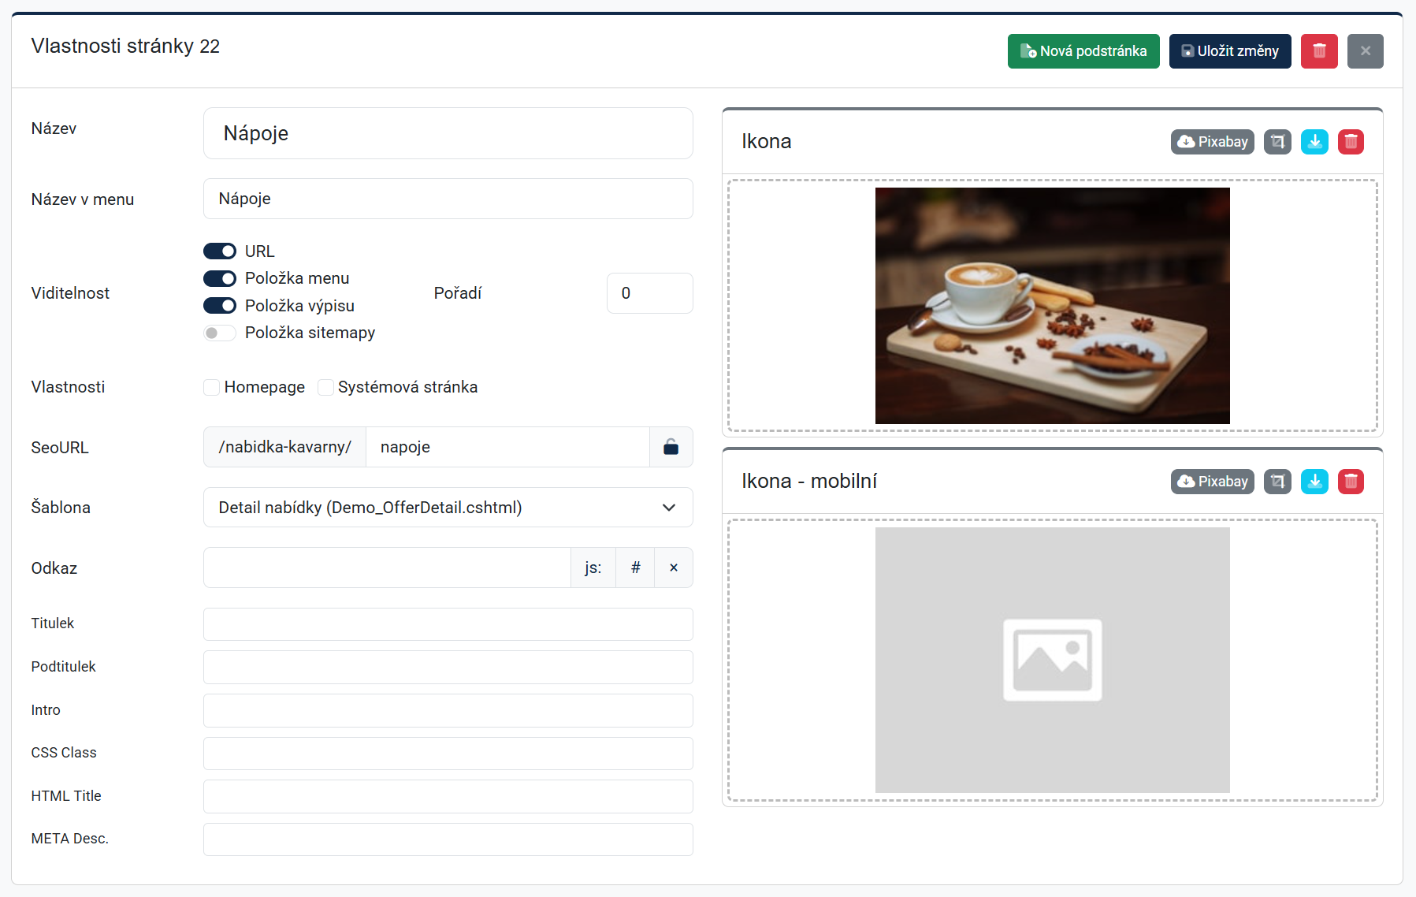The height and width of the screenshot is (897, 1416).
Task: Focus the Název v menu field
Action: point(448,199)
